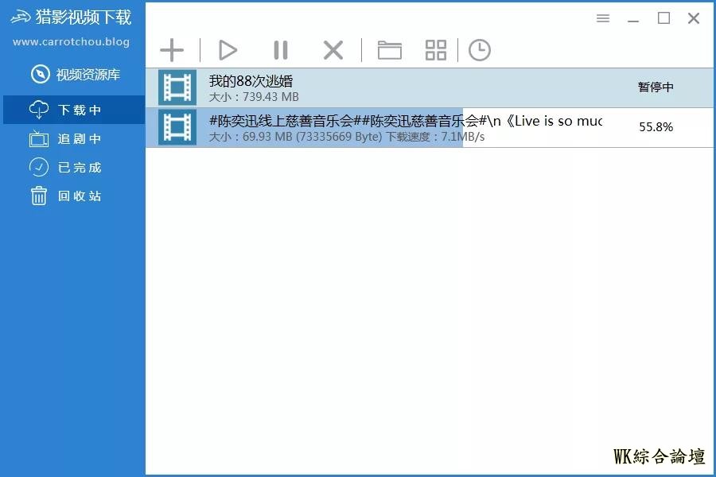This screenshot has width=716, height=477.
Task: Click the plus icon to add download
Action: coord(172,51)
